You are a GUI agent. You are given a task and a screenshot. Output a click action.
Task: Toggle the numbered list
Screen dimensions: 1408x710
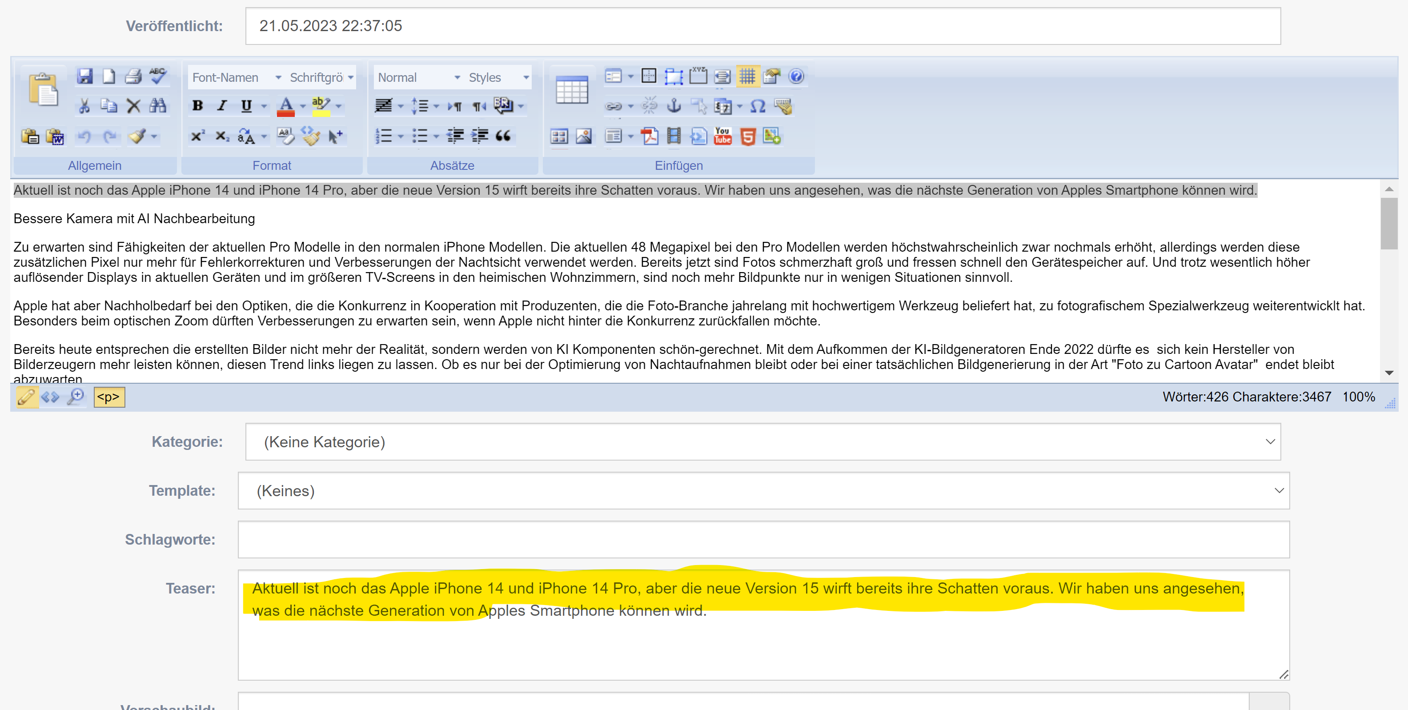[384, 136]
